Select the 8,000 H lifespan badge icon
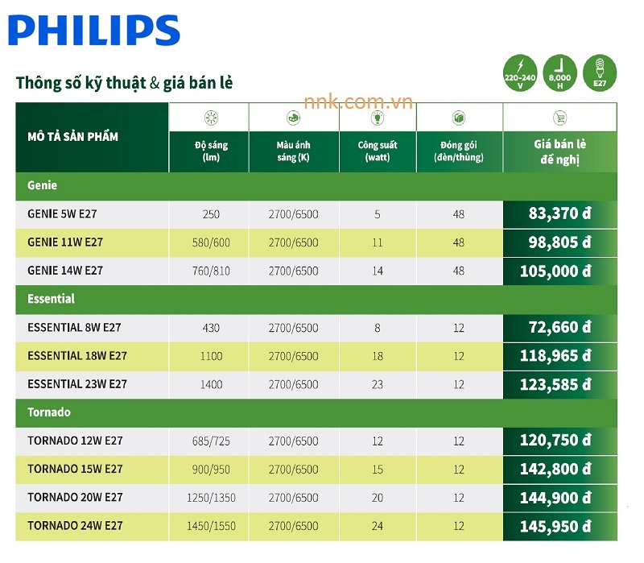The height and width of the screenshot is (563, 644). (x=559, y=72)
